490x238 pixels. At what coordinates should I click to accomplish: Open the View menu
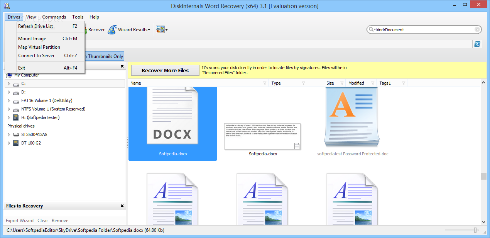(x=31, y=17)
